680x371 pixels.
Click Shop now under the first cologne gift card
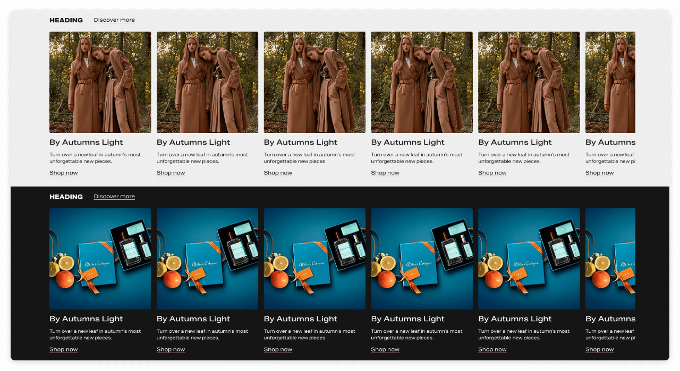(63, 349)
